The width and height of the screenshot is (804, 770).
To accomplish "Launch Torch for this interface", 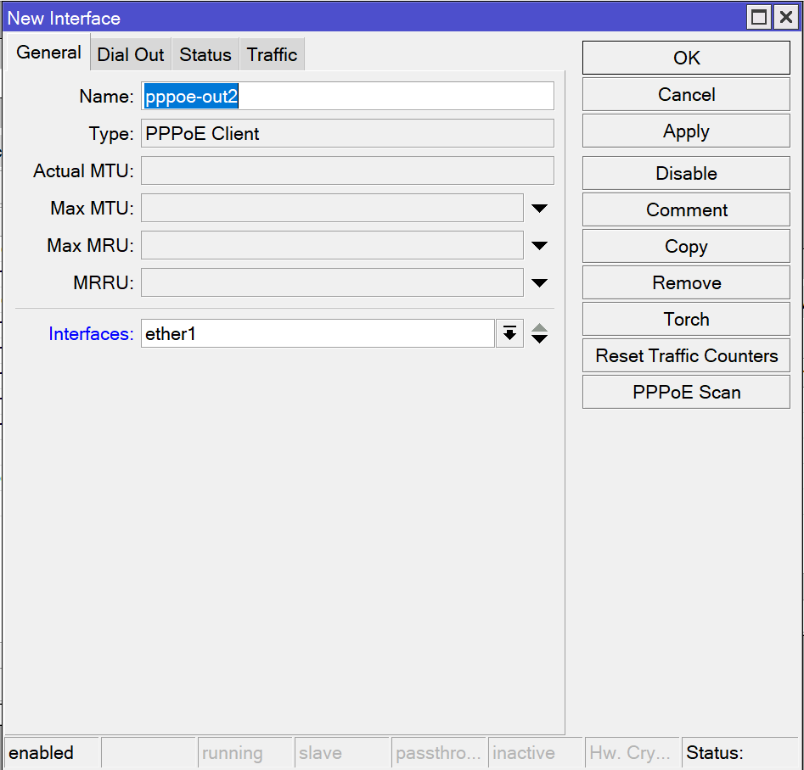I will tap(686, 320).
